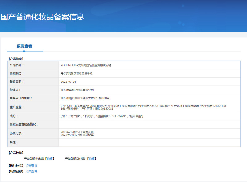Select company name in 备案人 row
247x182 pixels.
click(x=77, y=90)
